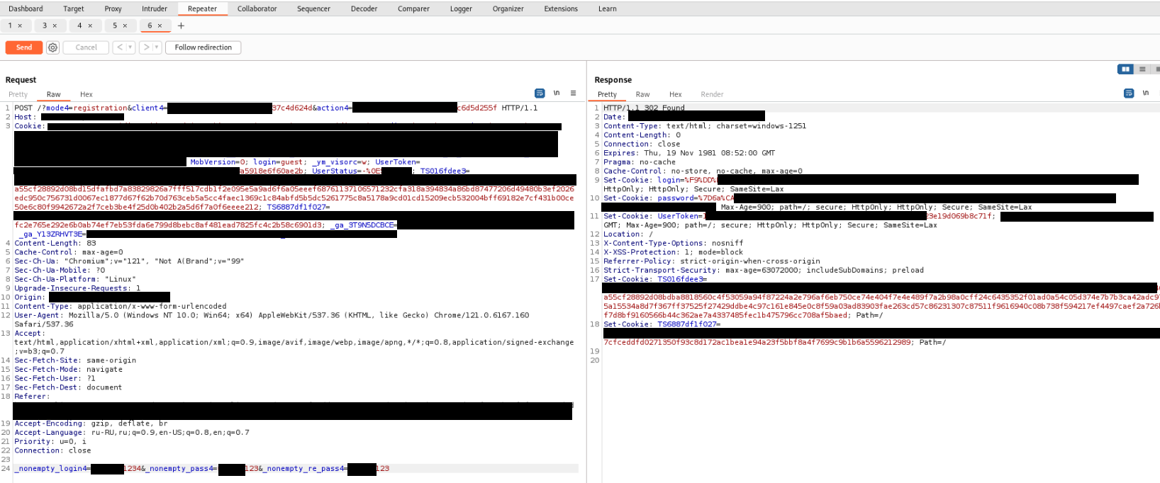This screenshot has width=1160, height=483.
Task: Click 'Referrer-Policy' response header line
Action: pyautogui.click(x=711, y=261)
